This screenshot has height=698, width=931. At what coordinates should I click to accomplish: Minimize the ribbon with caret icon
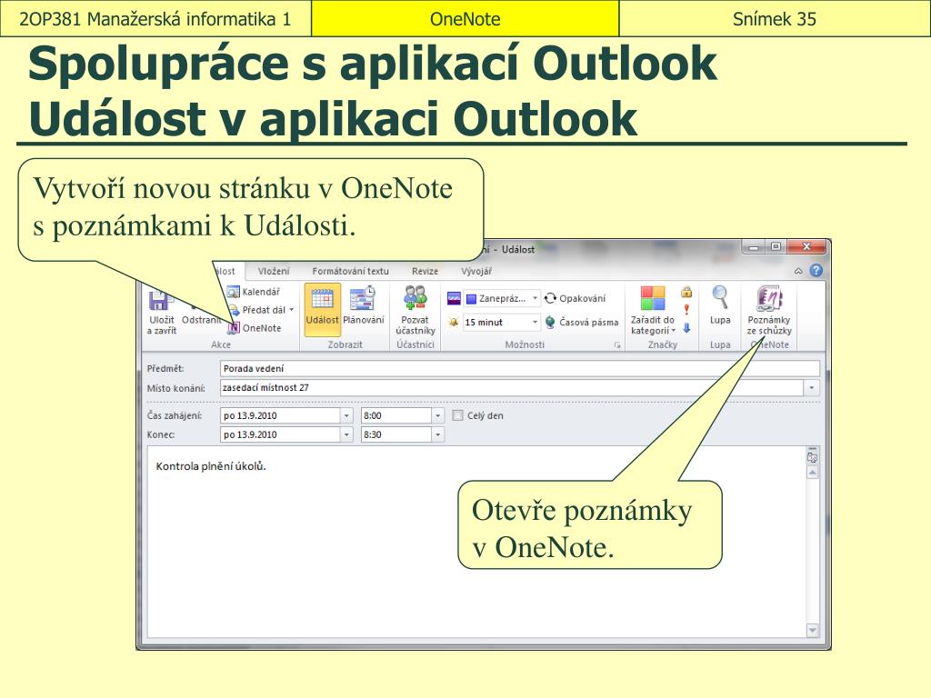tap(798, 271)
